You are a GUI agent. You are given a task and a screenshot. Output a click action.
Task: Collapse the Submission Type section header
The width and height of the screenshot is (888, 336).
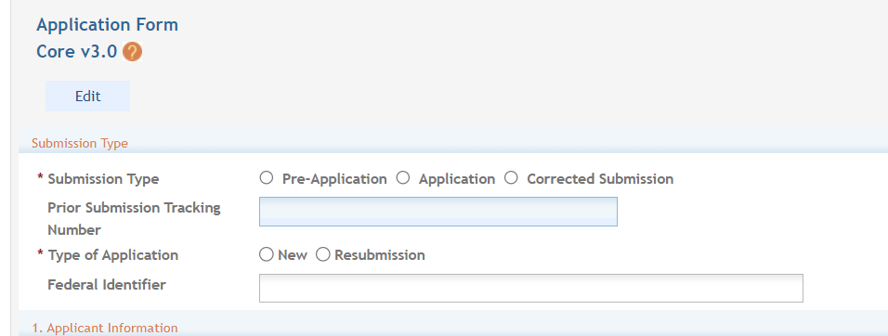[x=80, y=144]
